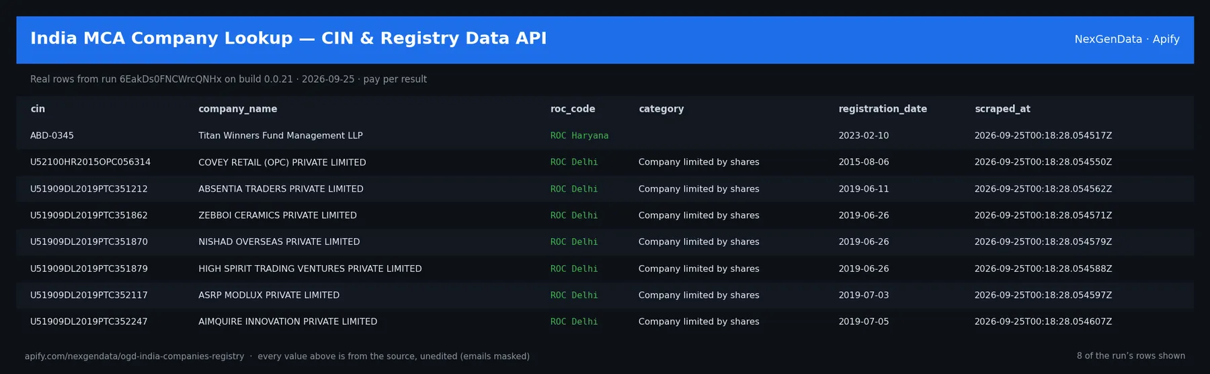Select registration date 2019-07-03
The width and height of the screenshot is (1210, 374).
point(863,295)
